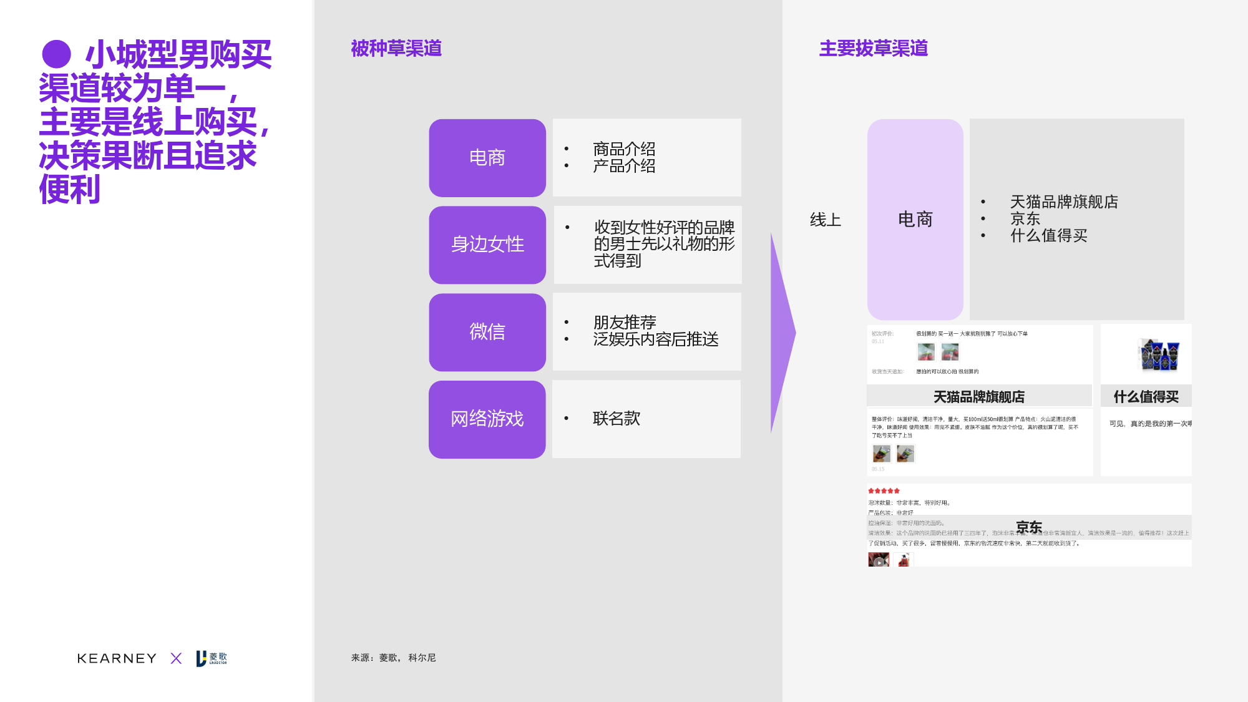Select the purple 电商 channel box

click(487, 158)
